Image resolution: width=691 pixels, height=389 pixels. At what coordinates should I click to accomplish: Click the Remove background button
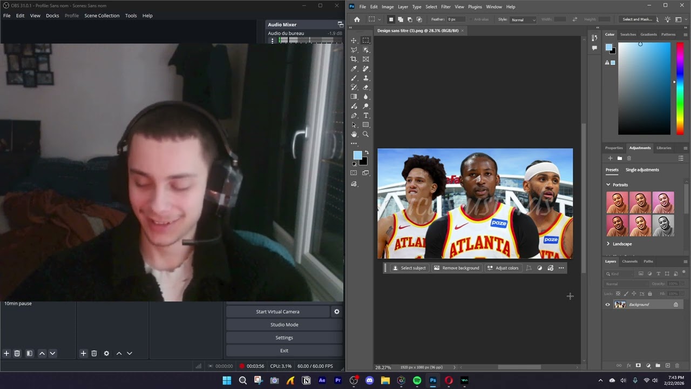[x=457, y=268]
